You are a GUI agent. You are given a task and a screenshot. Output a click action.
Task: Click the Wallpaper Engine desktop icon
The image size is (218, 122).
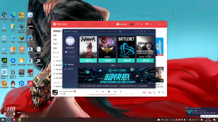coord(4,74)
